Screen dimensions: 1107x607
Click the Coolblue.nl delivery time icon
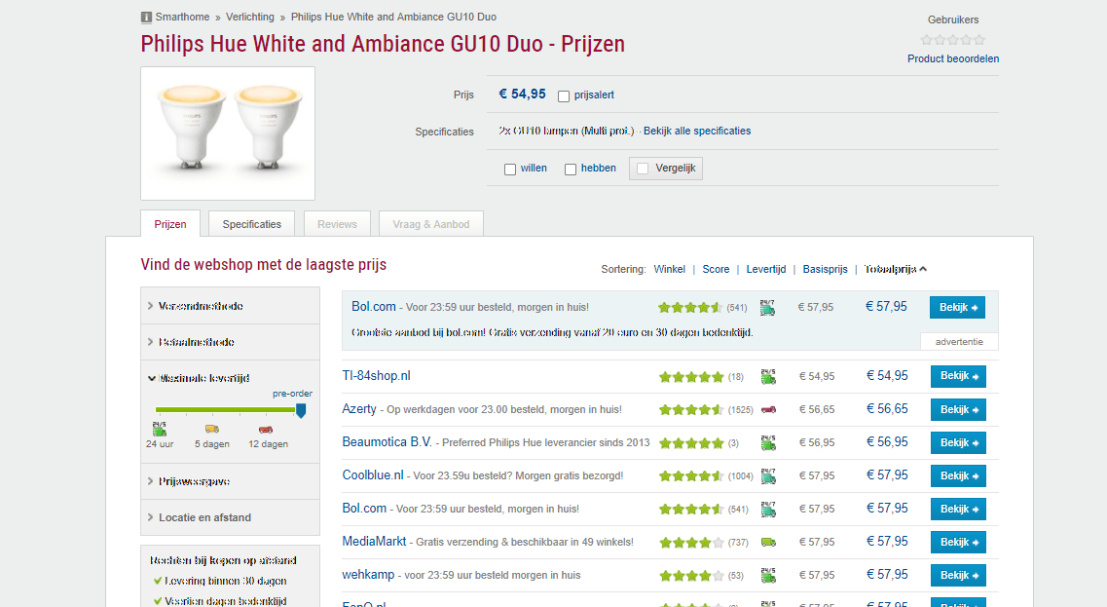pyautogui.click(x=768, y=476)
